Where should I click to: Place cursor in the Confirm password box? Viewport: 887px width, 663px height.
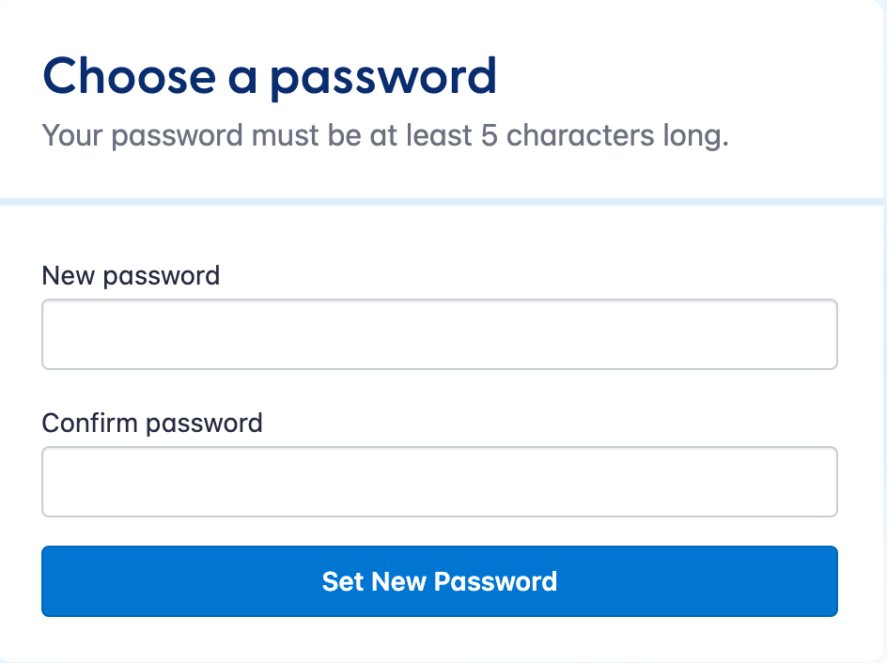tap(439, 482)
